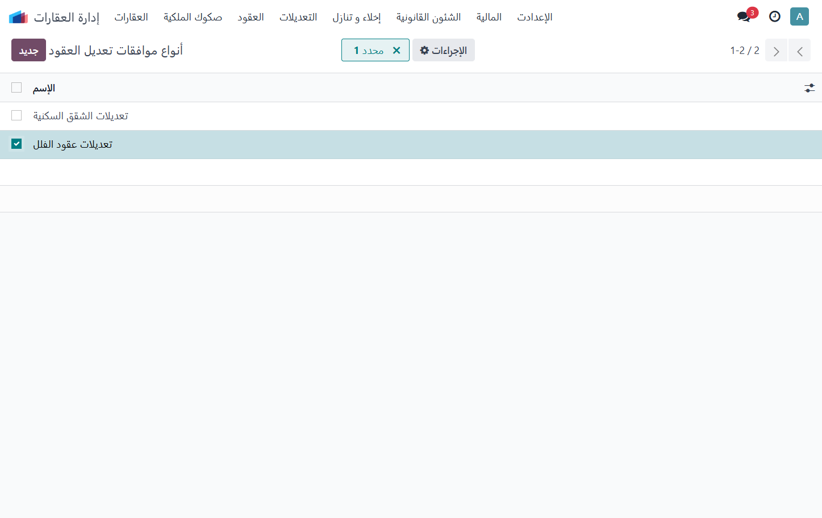Open the تعديلات الشقق السكنية record

81,116
